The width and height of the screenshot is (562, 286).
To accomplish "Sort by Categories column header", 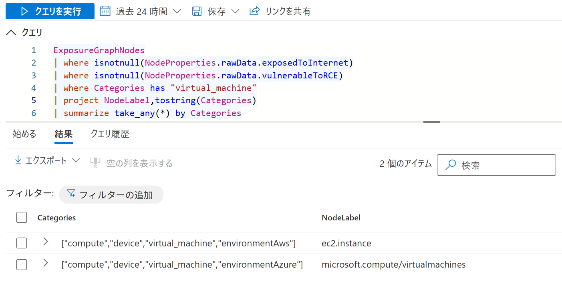I will (56, 218).
